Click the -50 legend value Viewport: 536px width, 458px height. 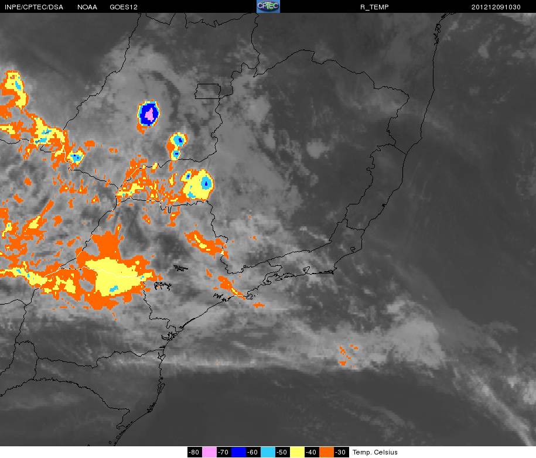[282, 452]
